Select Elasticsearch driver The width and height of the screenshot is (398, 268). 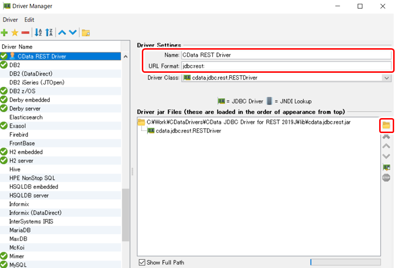point(60,117)
